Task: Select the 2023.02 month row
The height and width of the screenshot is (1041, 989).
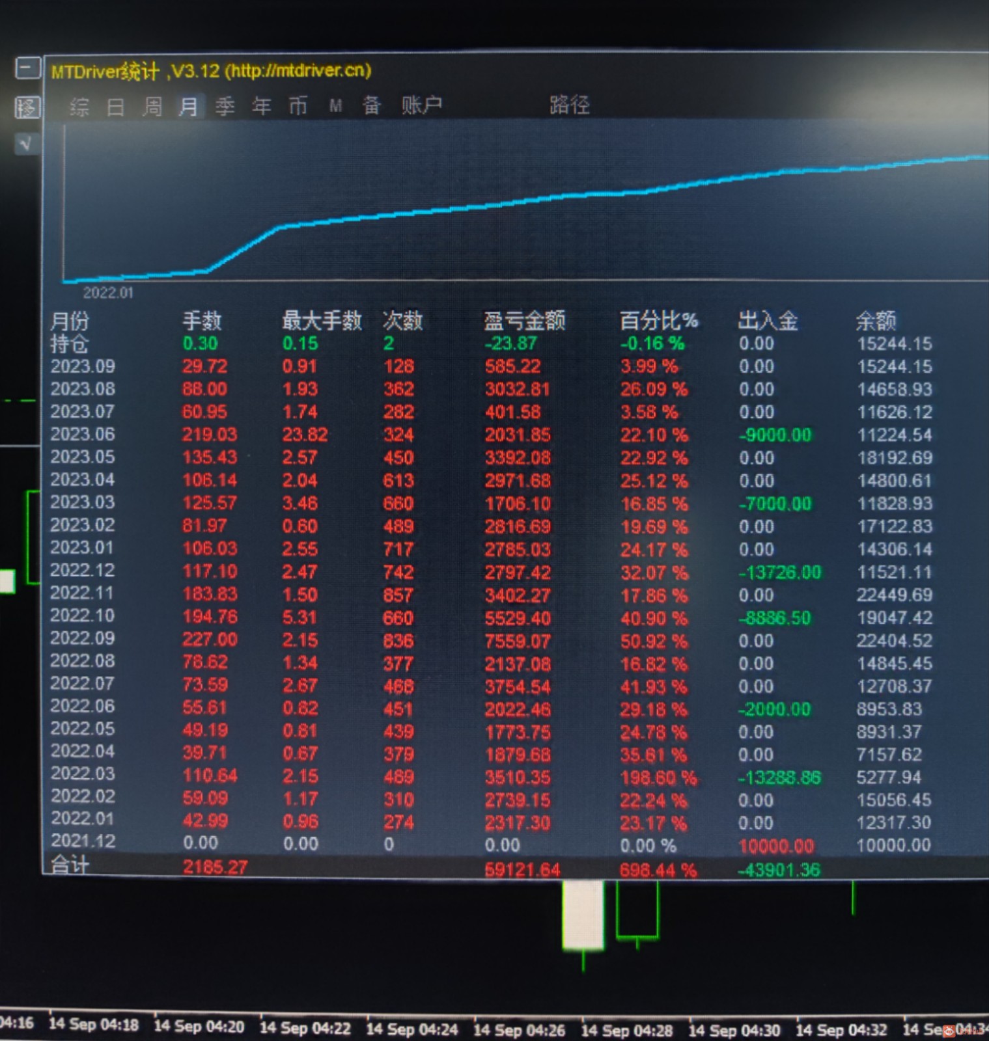Action: 492,526
